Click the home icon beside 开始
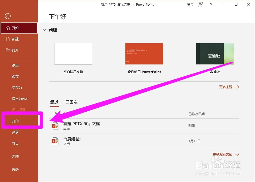 8,28
